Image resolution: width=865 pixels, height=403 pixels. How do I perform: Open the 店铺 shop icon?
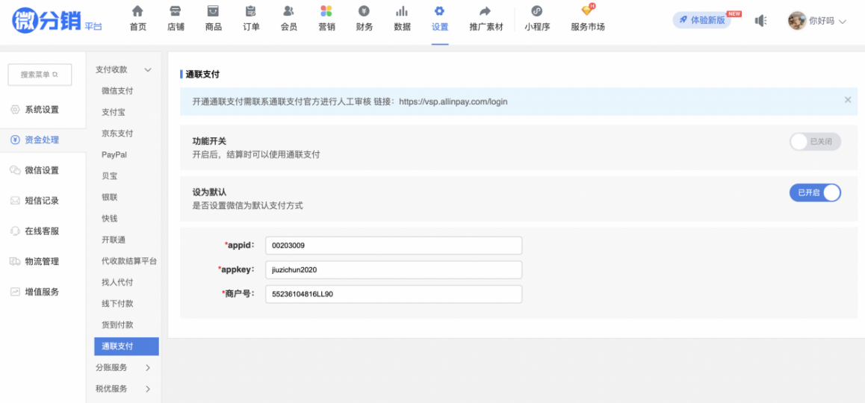[x=176, y=11]
